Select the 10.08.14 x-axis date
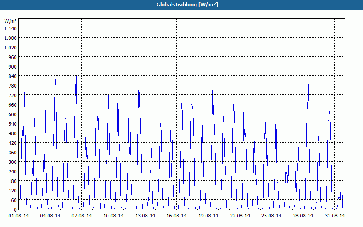 [113, 216]
